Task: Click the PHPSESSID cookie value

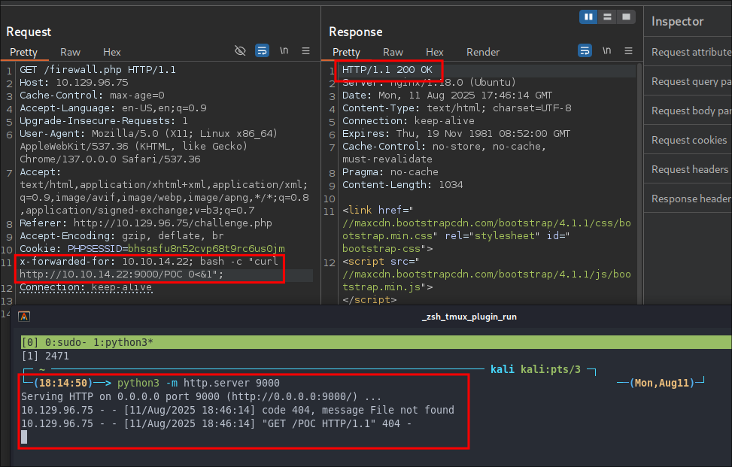Action: [206, 249]
